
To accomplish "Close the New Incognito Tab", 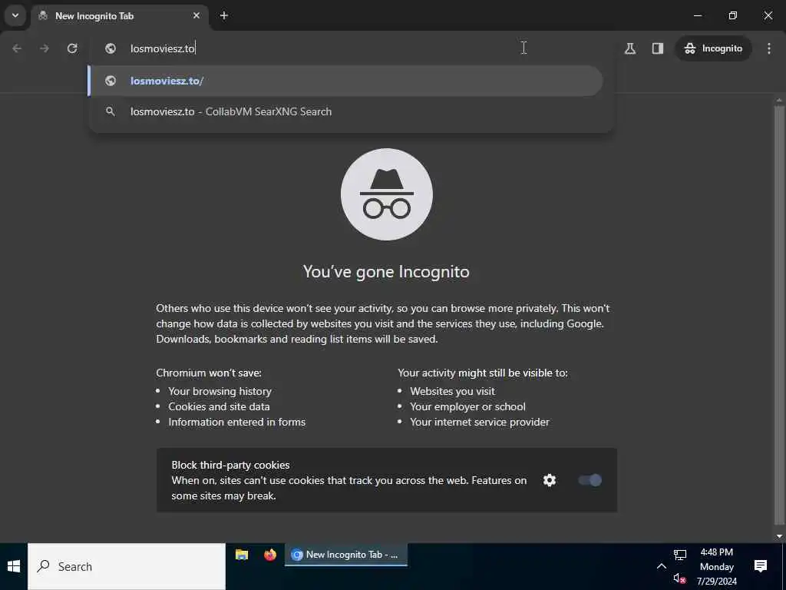I will point(196,15).
